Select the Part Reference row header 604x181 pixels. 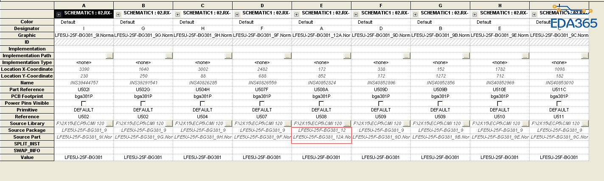[x=27, y=89]
